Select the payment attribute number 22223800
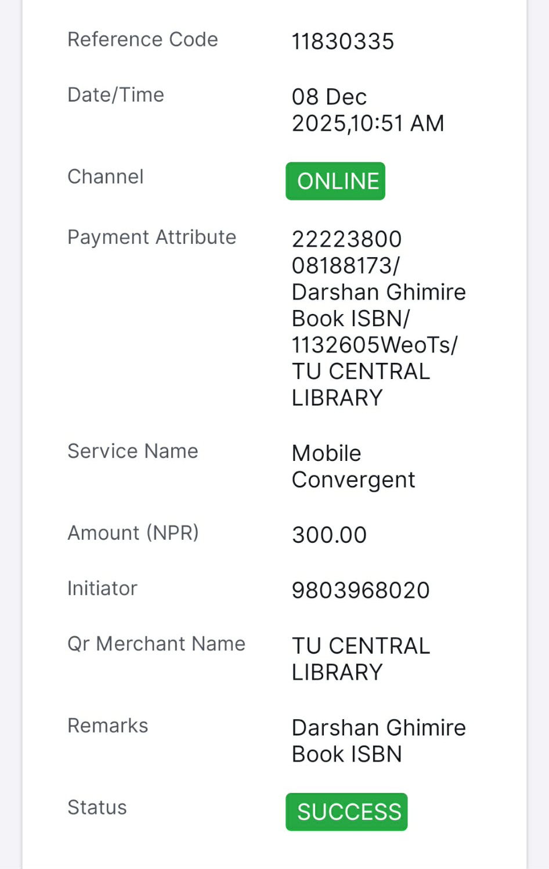 (346, 239)
